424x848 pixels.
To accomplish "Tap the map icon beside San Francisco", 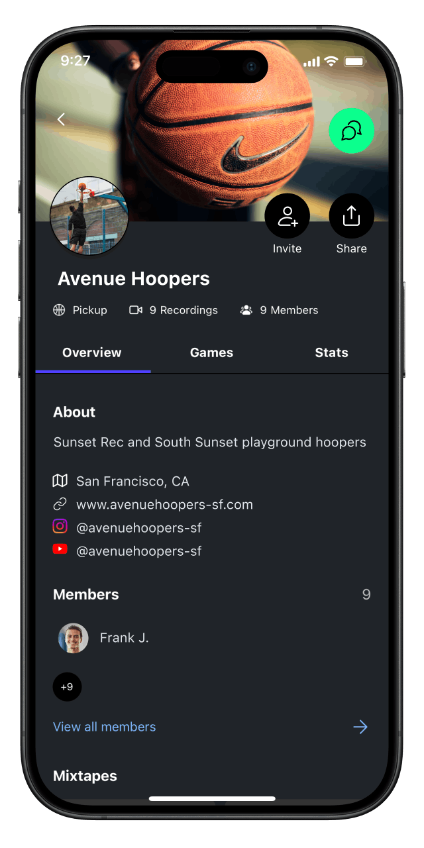I will [x=60, y=480].
